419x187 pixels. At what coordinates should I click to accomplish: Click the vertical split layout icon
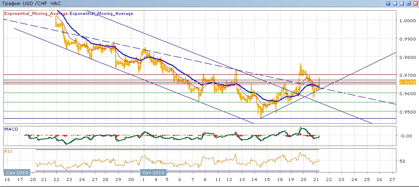click(395, 3)
